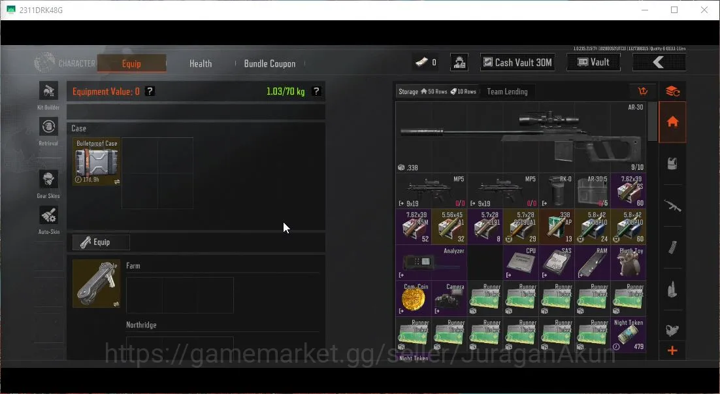Image resolution: width=720 pixels, height=394 pixels.
Task: Select the Bulletproof Case item
Action: coord(97,161)
